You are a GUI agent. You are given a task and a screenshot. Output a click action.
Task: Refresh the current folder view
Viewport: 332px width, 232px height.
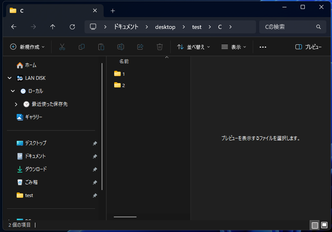tap(72, 27)
